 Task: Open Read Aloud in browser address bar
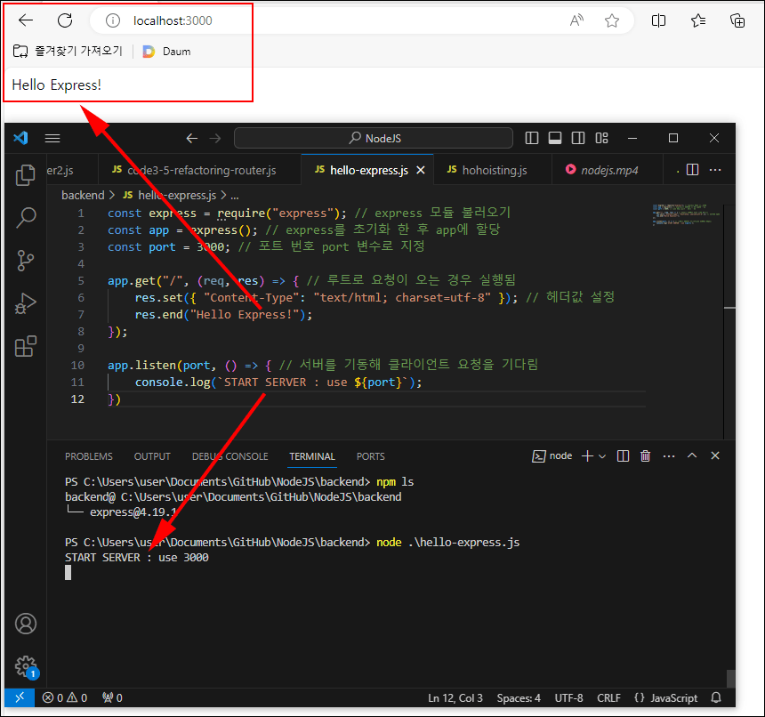point(576,20)
